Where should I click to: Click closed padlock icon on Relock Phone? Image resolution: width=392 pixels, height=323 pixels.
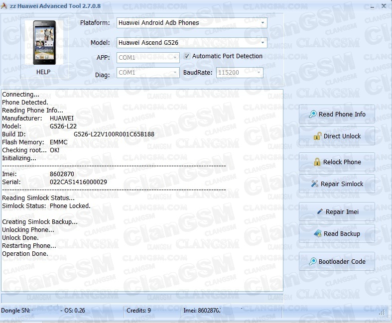click(317, 162)
